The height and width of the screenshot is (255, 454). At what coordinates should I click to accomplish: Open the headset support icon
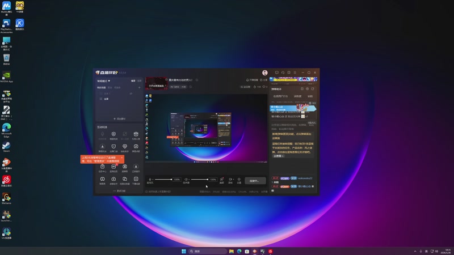283,73
